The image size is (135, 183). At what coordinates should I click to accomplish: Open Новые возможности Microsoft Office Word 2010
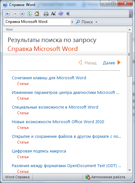point(58,122)
